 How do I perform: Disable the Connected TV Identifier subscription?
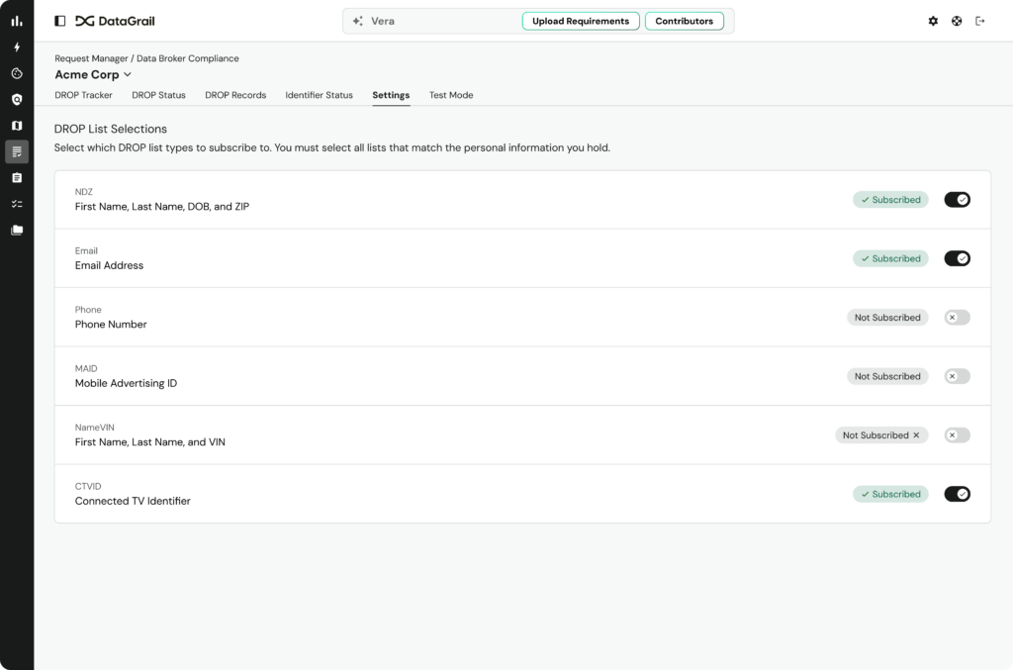click(x=957, y=494)
